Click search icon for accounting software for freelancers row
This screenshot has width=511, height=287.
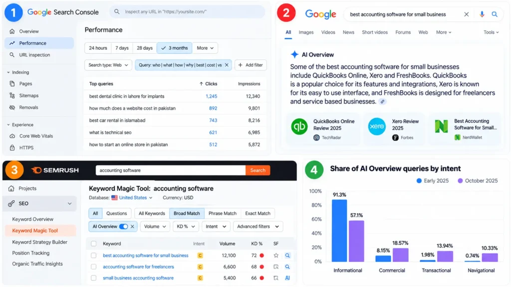[287, 267]
